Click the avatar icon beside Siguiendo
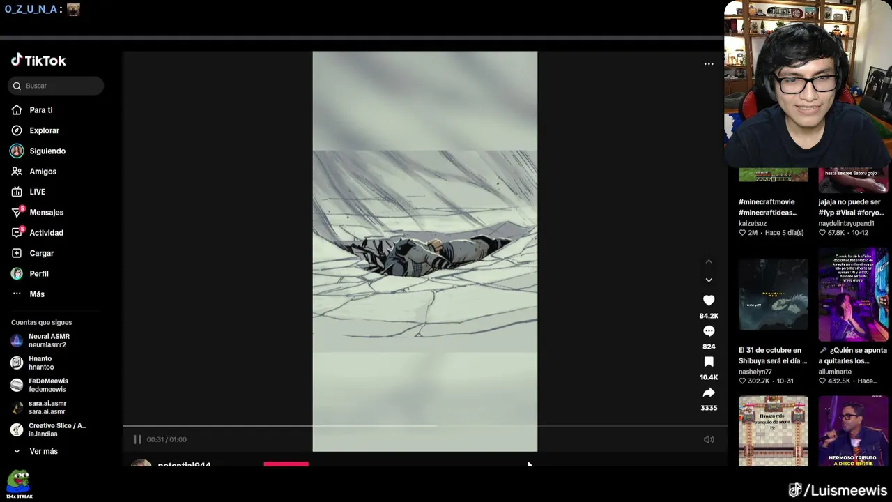Viewport: 892px width, 502px height. 17,151
